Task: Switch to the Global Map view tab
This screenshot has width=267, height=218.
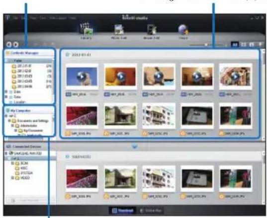Action: point(151,211)
